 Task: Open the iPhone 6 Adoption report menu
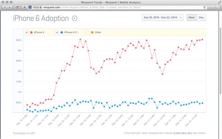click(x=75, y=18)
